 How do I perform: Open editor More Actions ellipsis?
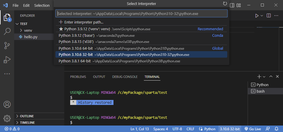276,16
